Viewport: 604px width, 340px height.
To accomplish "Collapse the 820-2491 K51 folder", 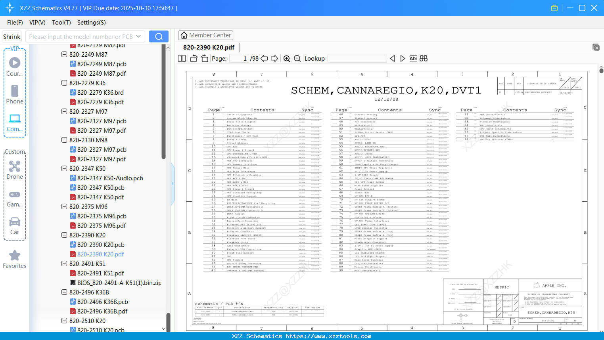I will pos(64,264).
